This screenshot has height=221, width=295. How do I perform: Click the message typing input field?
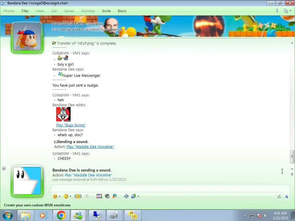tap(170, 188)
